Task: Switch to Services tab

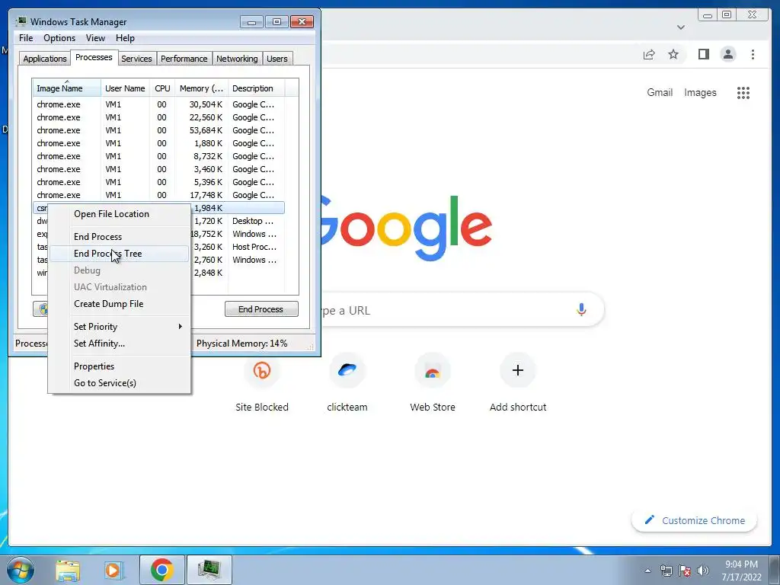Action: pyautogui.click(x=136, y=59)
